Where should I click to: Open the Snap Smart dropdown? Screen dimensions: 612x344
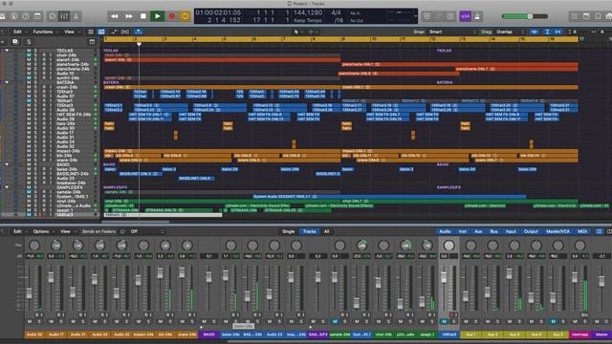pyautogui.click(x=452, y=32)
